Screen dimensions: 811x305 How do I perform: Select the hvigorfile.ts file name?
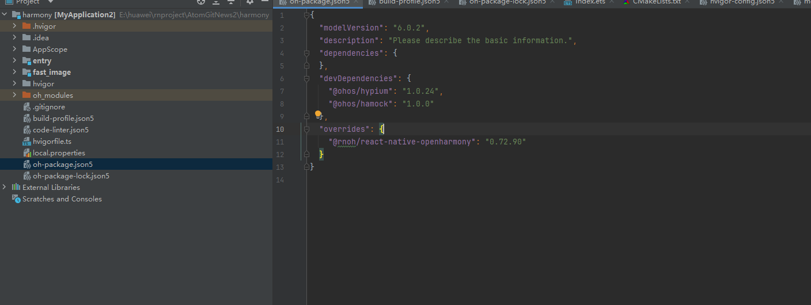click(x=52, y=142)
